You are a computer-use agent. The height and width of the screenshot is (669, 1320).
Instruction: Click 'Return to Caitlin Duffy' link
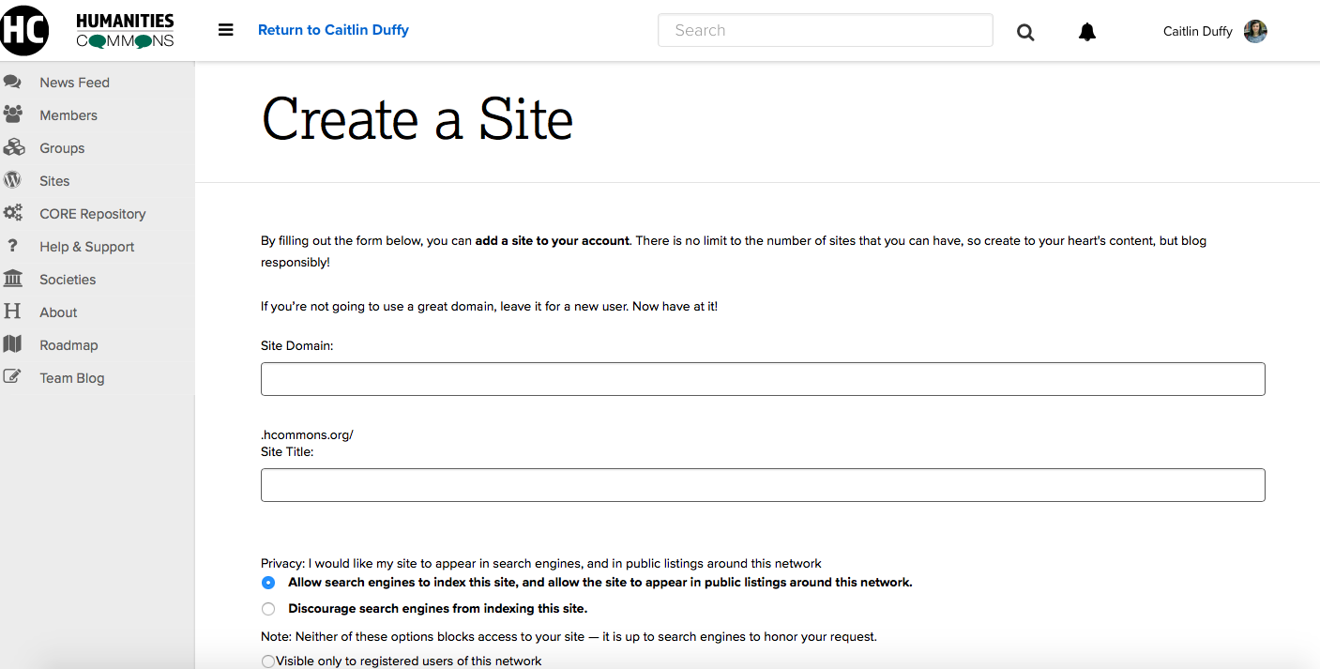333,30
